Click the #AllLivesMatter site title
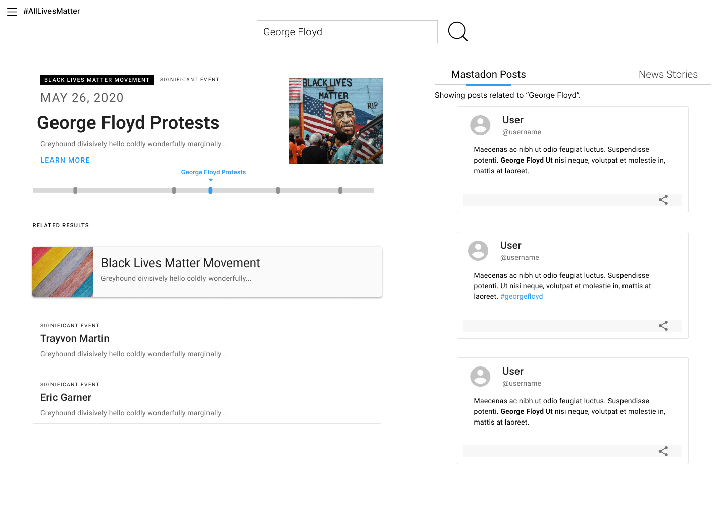The width and height of the screenshot is (727, 526). pyautogui.click(x=51, y=11)
